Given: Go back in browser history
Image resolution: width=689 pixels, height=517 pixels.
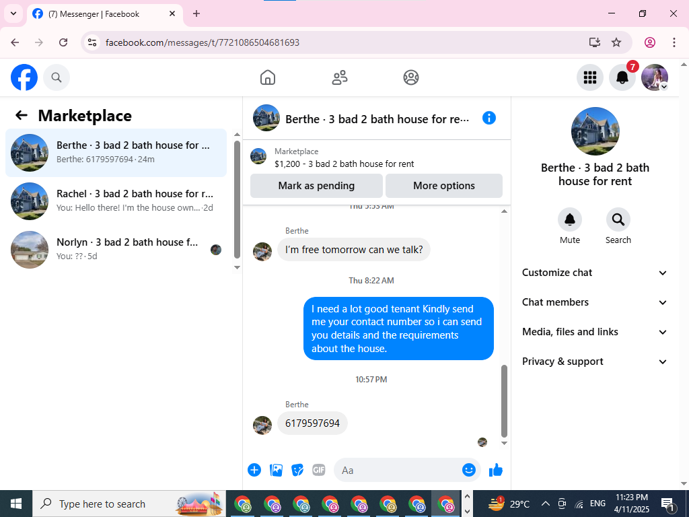Looking at the screenshot, I should click(15, 42).
